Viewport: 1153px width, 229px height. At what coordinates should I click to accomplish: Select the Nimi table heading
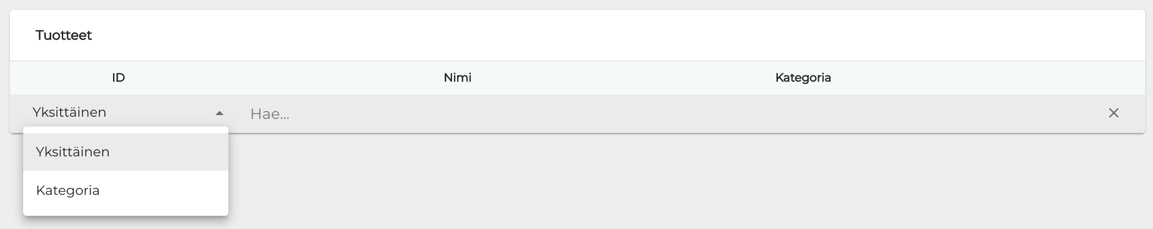(457, 78)
